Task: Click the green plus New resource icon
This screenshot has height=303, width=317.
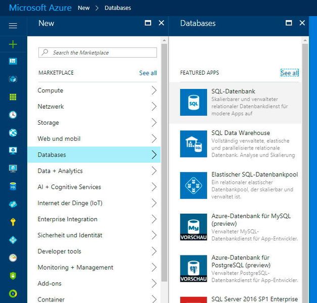Action: pos(13,44)
